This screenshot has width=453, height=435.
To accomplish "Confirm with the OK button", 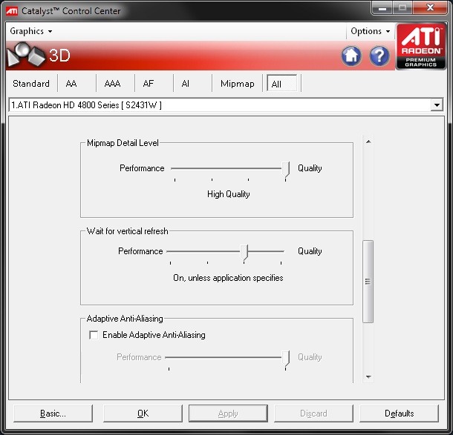I will pyautogui.click(x=143, y=414).
